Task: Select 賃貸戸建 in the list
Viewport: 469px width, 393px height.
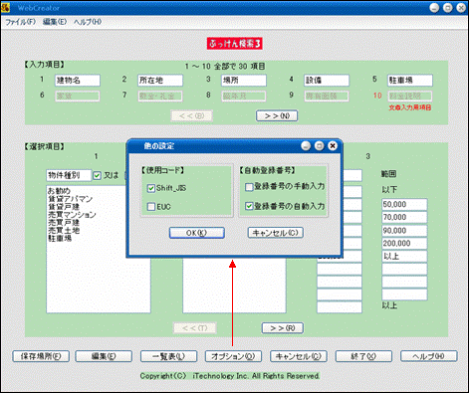Action: pos(64,207)
